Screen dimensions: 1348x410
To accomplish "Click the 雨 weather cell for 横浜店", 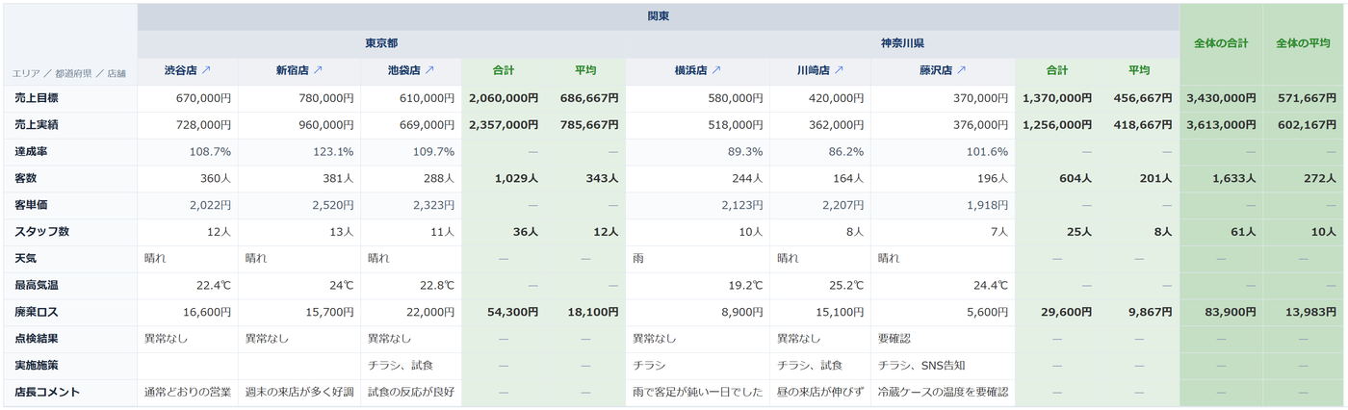I will (x=697, y=259).
